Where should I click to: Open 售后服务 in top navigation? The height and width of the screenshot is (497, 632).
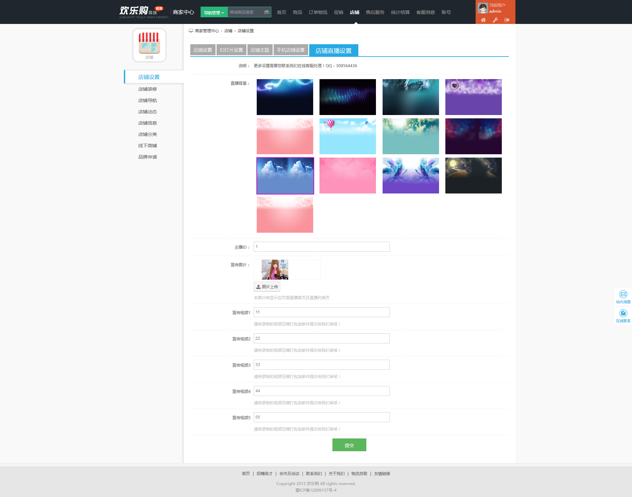tap(375, 12)
